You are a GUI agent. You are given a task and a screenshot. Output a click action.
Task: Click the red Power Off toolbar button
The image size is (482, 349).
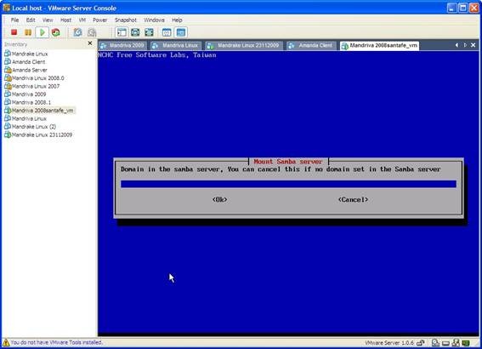point(14,32)
